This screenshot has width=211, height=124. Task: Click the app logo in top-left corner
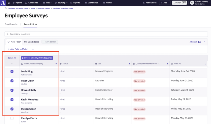(x=3, y=3)
